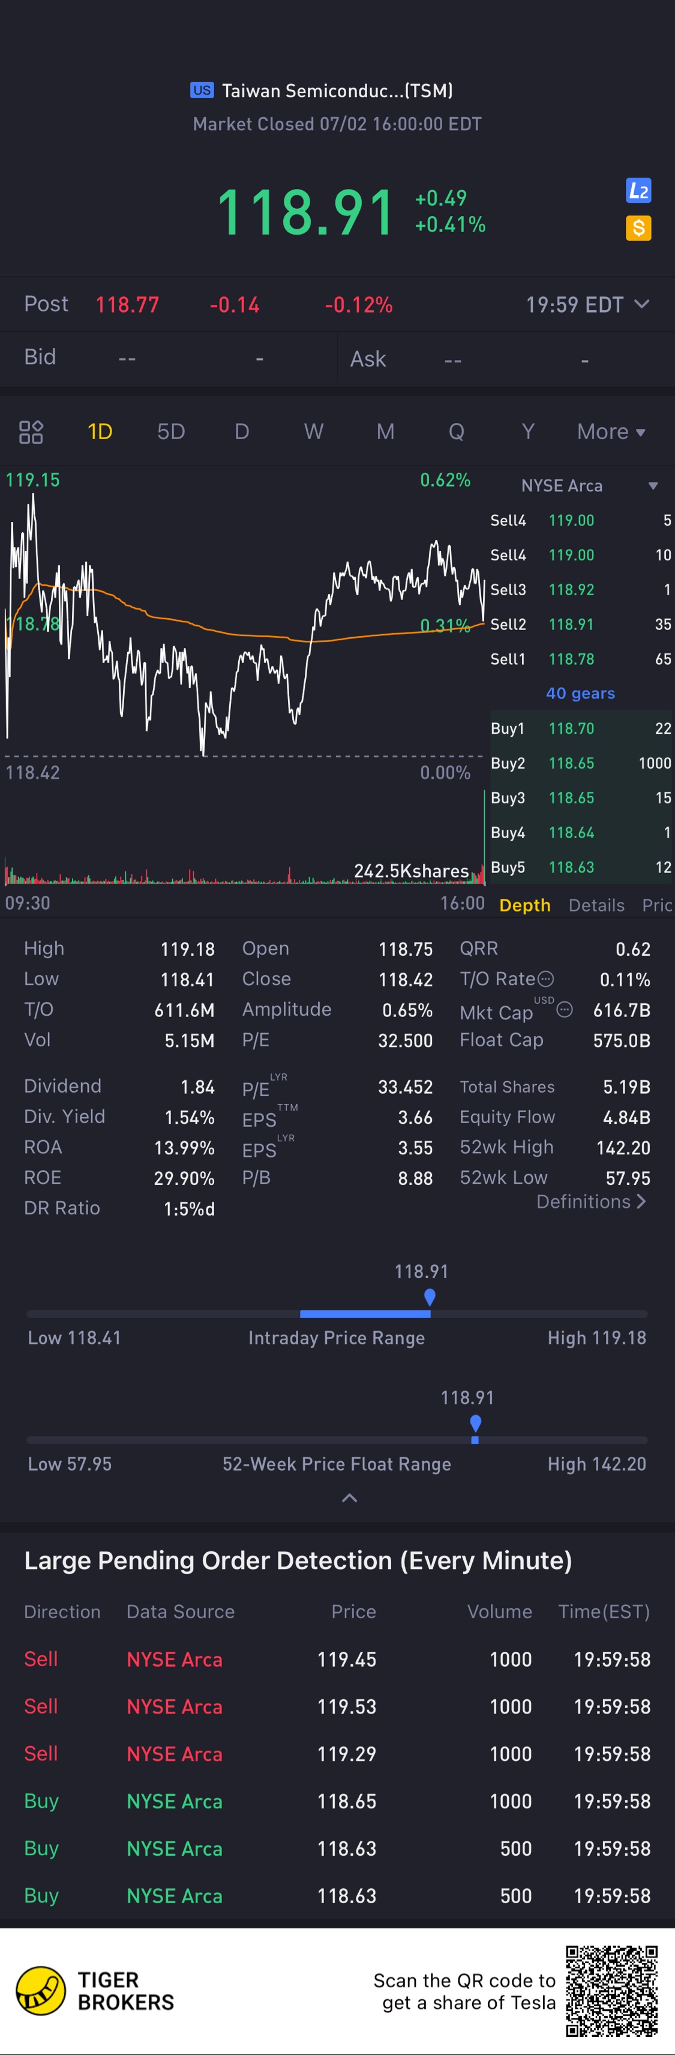This screenshot has height=2055, width=675.
Task: Switch to the Q quarterly chart tab
Action: [x=457, y=431]
